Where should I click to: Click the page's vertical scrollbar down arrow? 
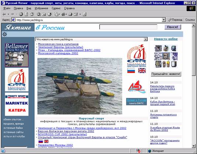pos(194,146)
